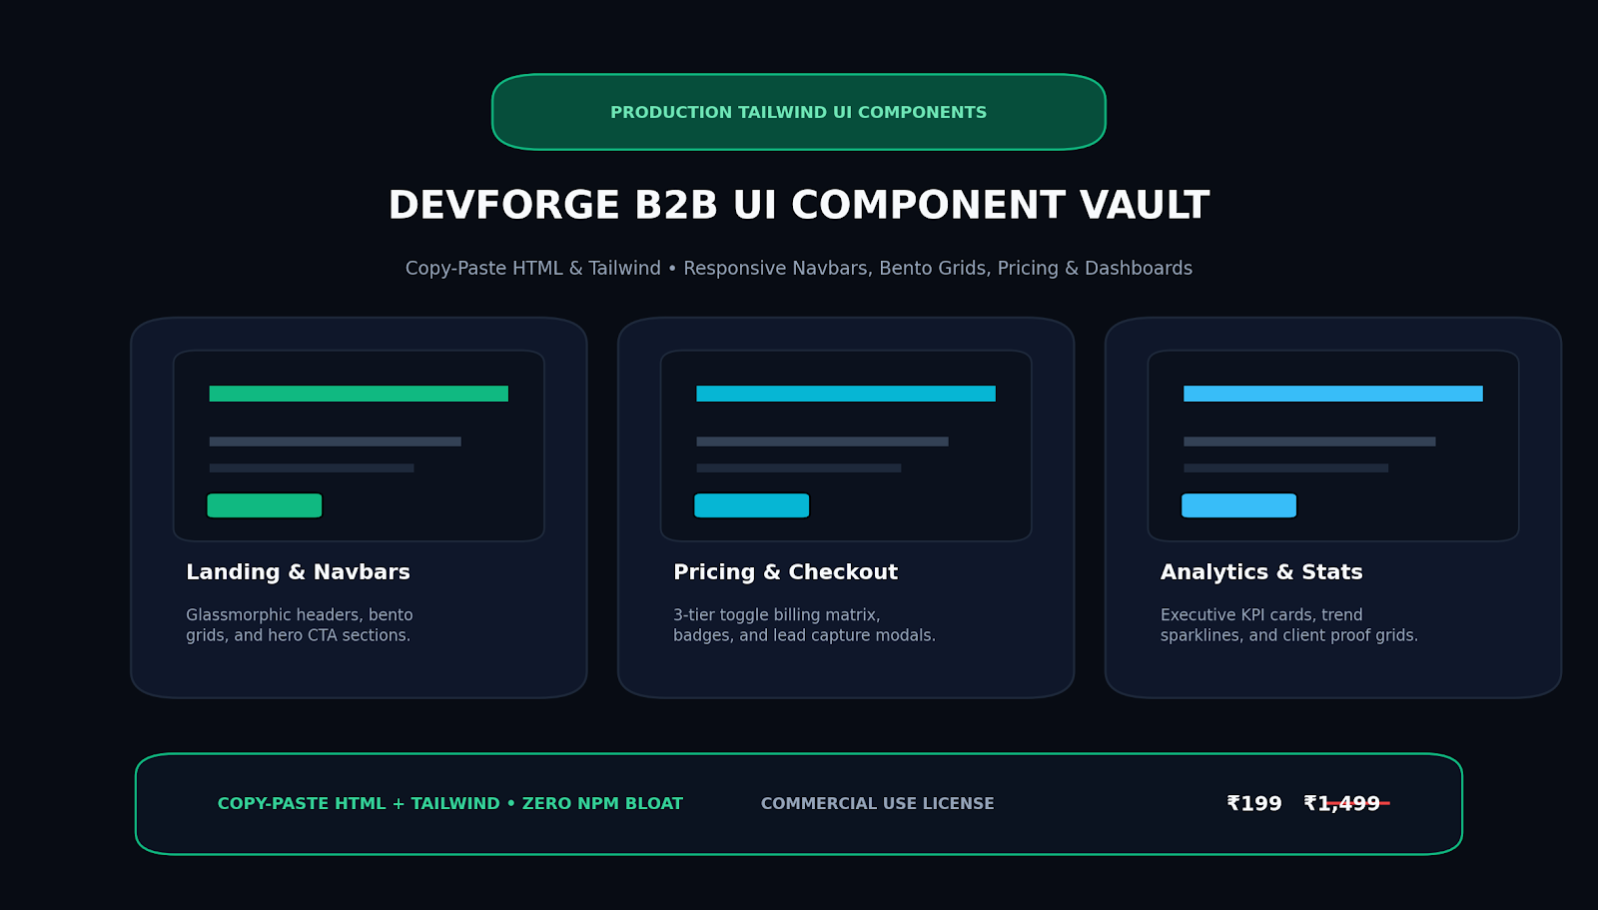Open the Landing & Navbars preview thumbnail
The width and height of the screenshot is (1598, 910).
pos(359,446)
